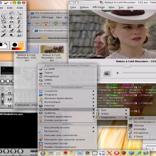Screen dimensions: 156x156
Task: Swap GIMP foreground and background colors
Action: tap(5, 44)
